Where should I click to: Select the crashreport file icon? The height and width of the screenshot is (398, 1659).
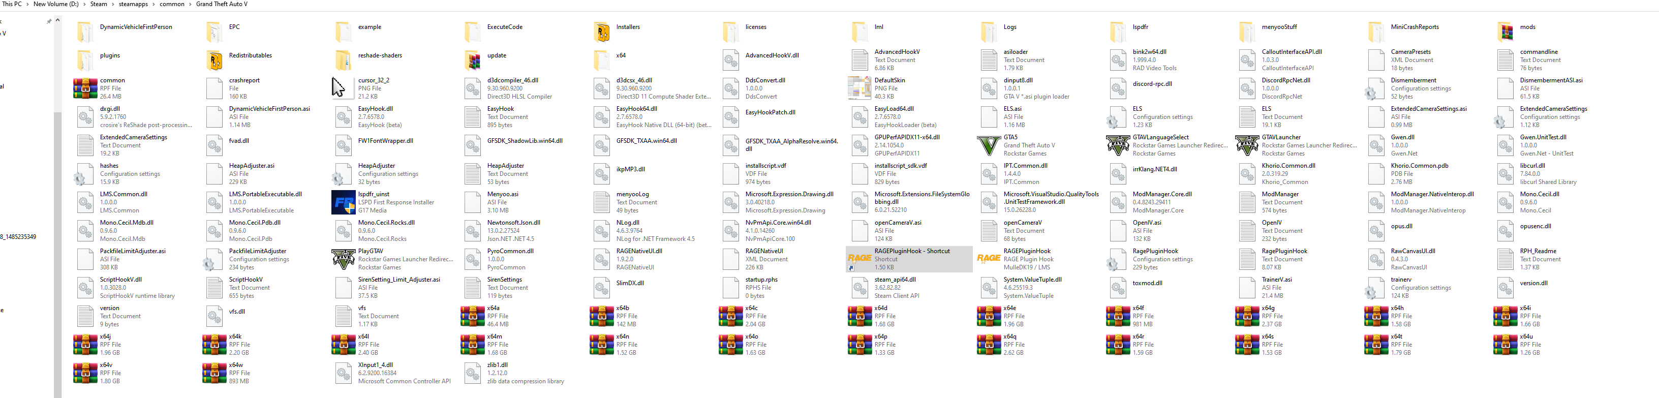pos(214,88)
